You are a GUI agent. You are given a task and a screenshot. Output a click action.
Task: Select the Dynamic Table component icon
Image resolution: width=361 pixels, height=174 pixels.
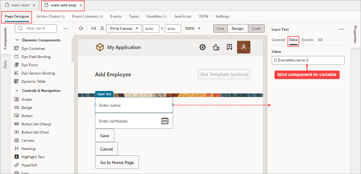tap(16, 81)
